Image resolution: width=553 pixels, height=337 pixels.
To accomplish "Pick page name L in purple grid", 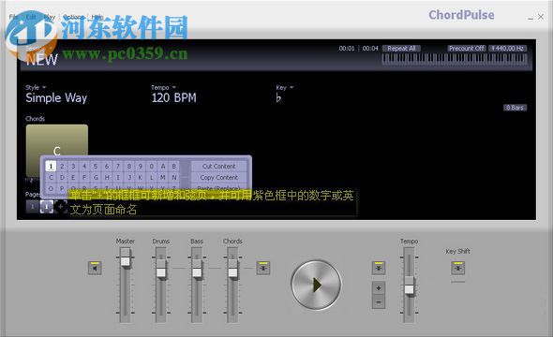I will pyautogui.click(x=152, y=178).
